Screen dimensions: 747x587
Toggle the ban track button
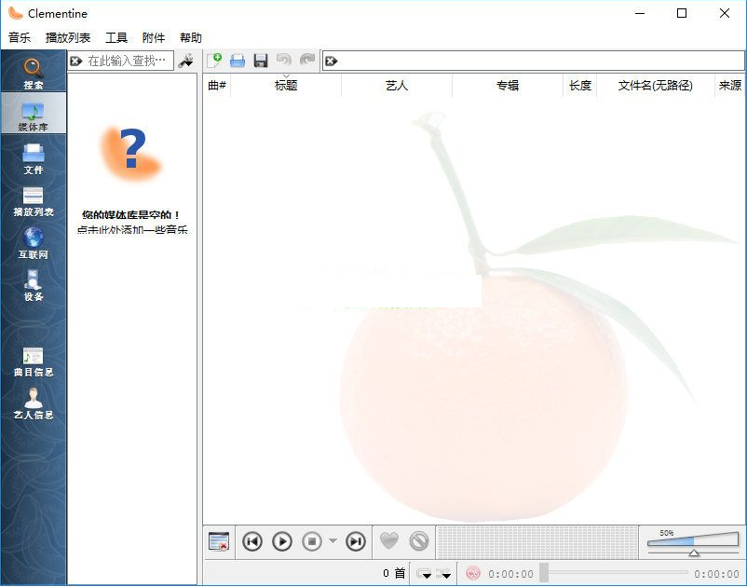click(x=419, y=541)
